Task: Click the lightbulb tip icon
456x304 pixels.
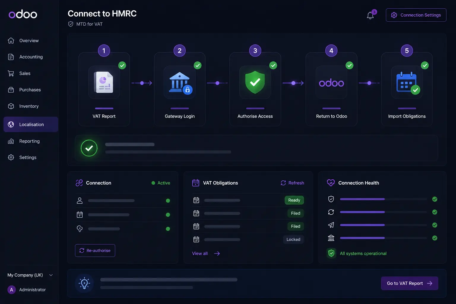Action: click(84, 283)
